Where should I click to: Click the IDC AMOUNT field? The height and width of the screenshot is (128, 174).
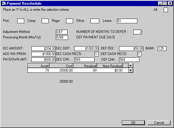(x=44, y=49)
